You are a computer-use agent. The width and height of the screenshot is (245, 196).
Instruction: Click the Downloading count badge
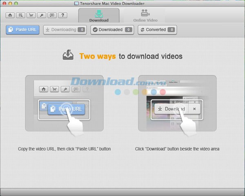(x=81, y=30)
